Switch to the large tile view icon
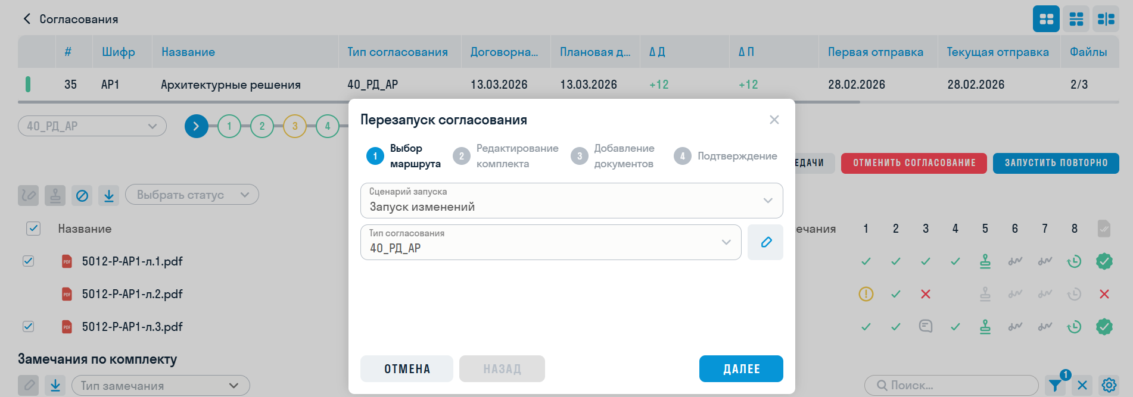Screen dimensions: 1133x397 tap(1046, 19)
